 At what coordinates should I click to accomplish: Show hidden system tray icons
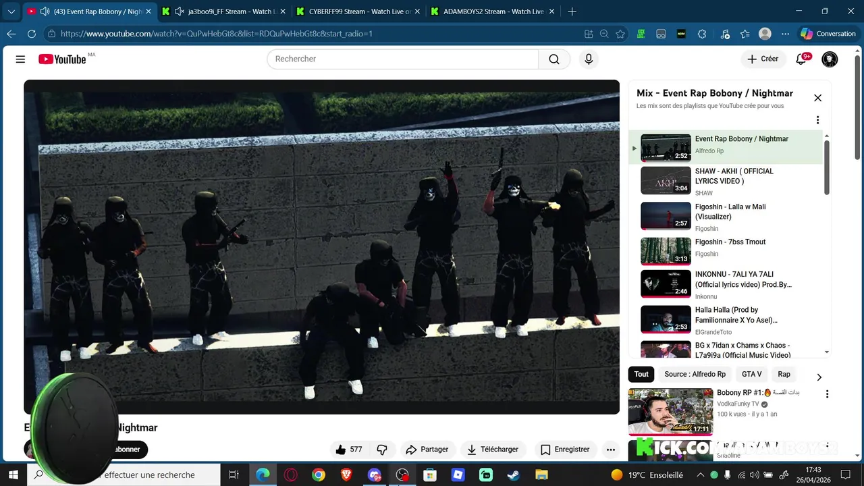pos(700,475)
